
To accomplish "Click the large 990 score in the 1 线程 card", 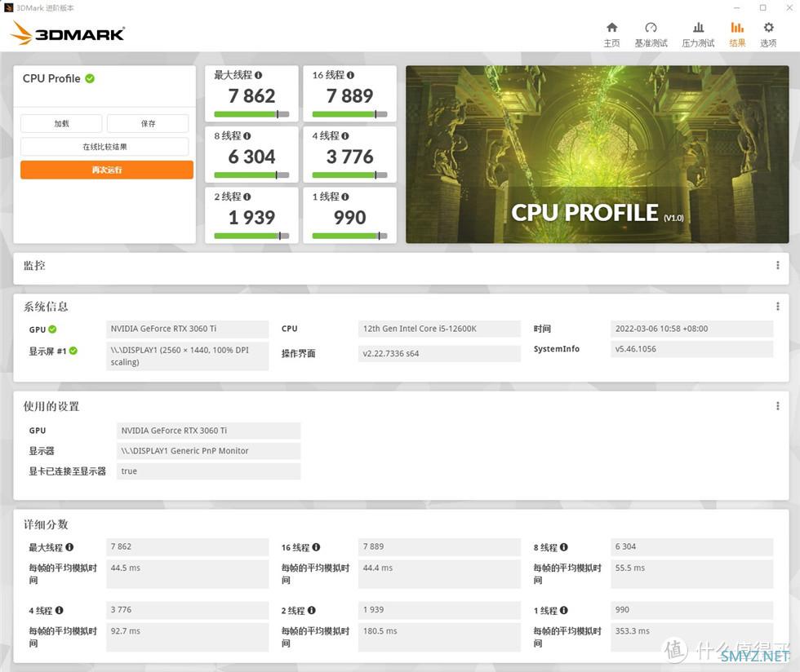I will pos(350,218).
